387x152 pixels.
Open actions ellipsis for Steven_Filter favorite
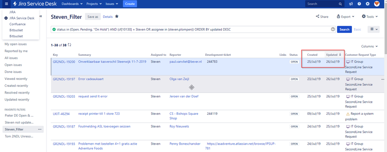tap(40, 129)
